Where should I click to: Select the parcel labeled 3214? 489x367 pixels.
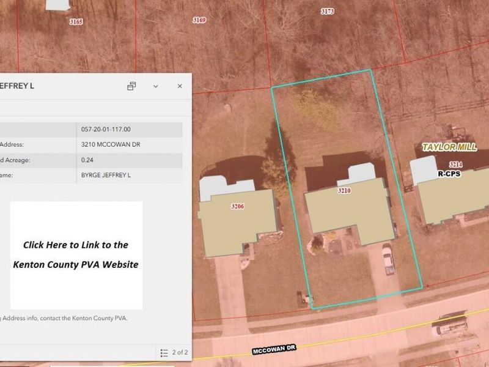[455, 165]
